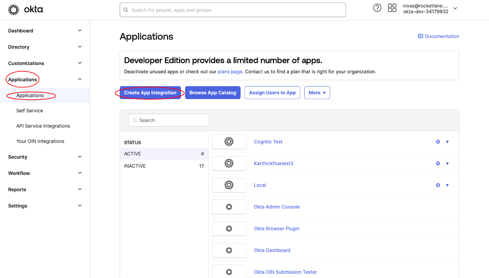
Task: Click Assign Users to App button
Action: point(272,93)
